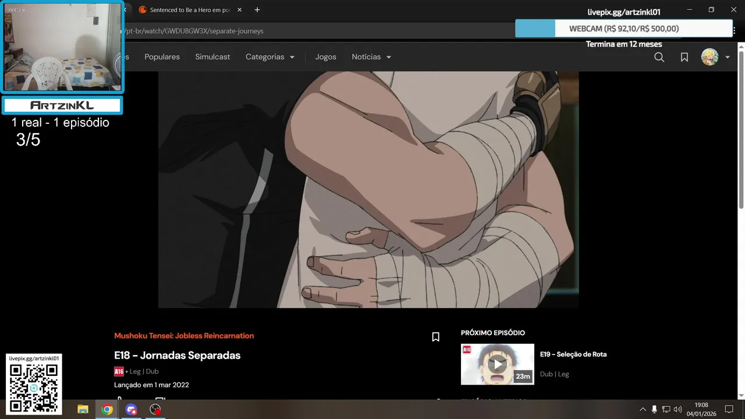Image resolution: width=745 pixels, height=419 pixels.
Task: Click the anime video player frame
Action: [368, 190]
